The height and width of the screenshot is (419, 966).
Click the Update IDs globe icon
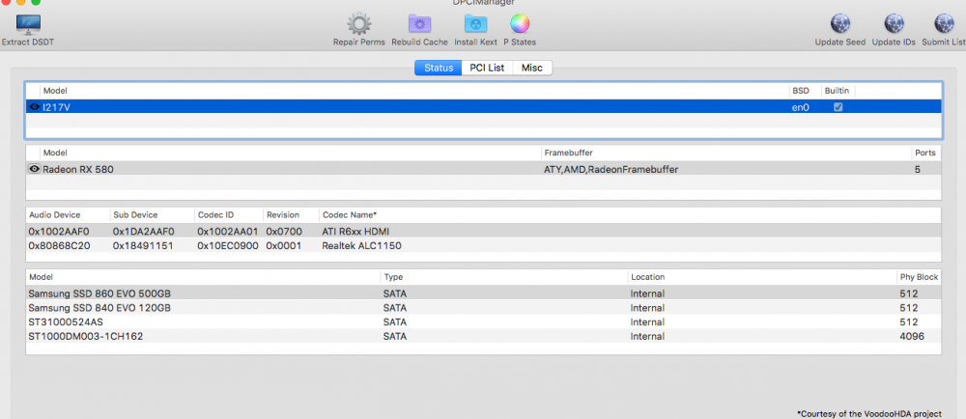pos(894,24)
